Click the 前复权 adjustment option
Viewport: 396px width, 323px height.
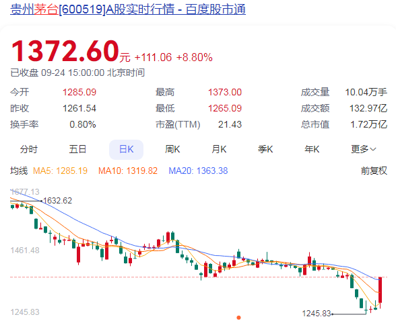[x=374, y=171]
